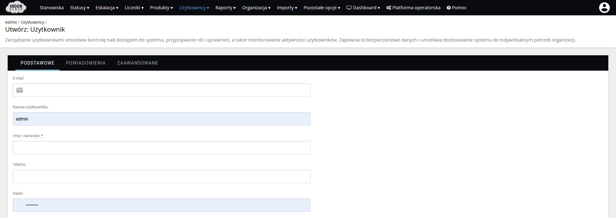Follow the Użytkownicy breadcrumb link
Image resolution: width=616 pixels, height=218 pixels.
[x=32, y=22]
